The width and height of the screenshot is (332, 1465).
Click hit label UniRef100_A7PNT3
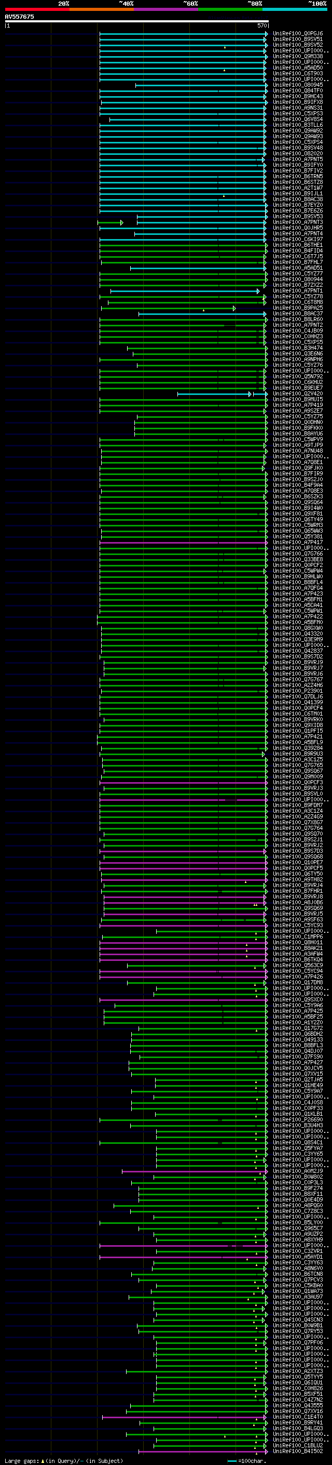[298, 222]
